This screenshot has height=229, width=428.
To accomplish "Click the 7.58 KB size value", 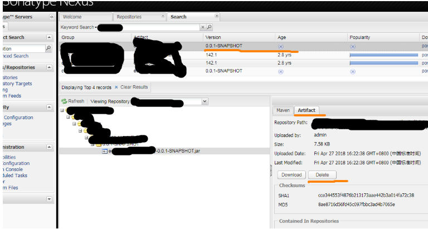I will point(322,144).
